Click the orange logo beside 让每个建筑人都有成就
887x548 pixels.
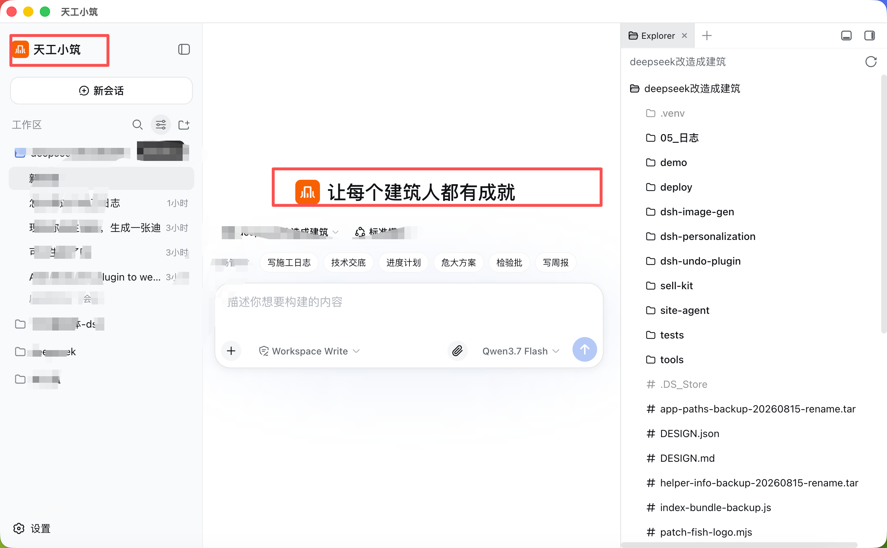(307, 192)
